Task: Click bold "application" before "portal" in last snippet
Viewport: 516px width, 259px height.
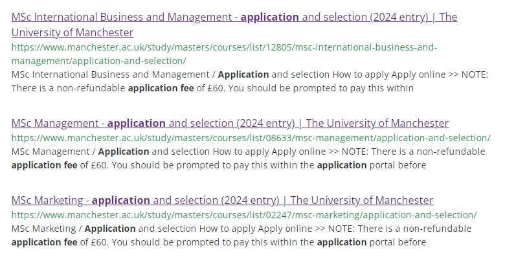Action: (342, 242)
